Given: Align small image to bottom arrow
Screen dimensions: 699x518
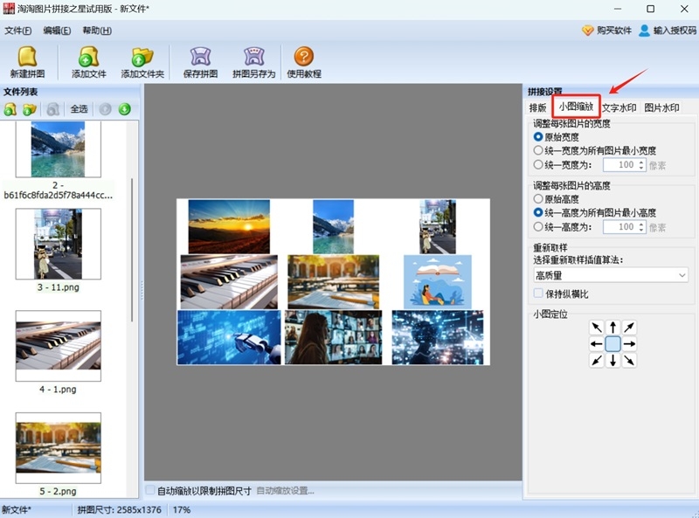Looking at the screenshot, I should [613, 360].
